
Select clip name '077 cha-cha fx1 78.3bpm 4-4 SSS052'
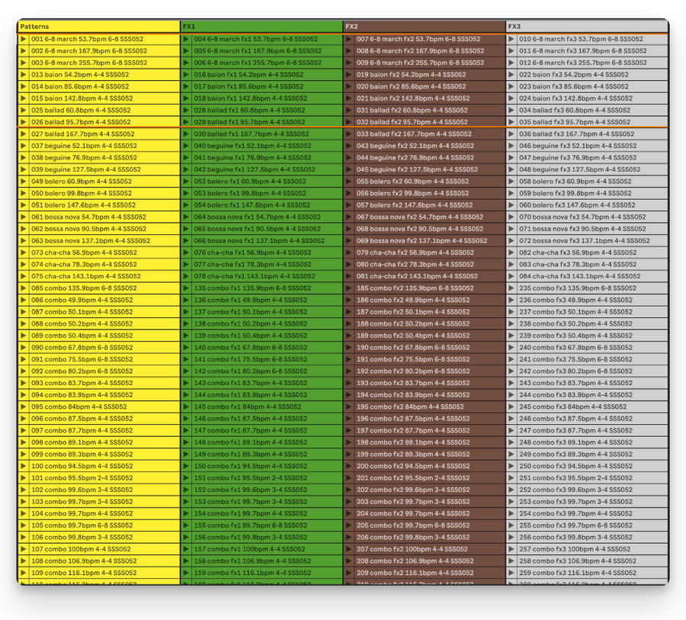[252, 265]
